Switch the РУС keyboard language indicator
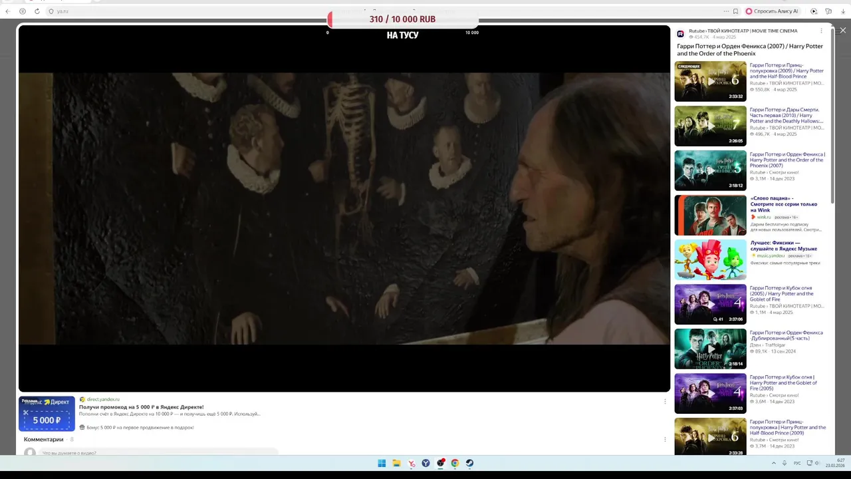Viewport: 851px width, 479px height. point(797,463)
